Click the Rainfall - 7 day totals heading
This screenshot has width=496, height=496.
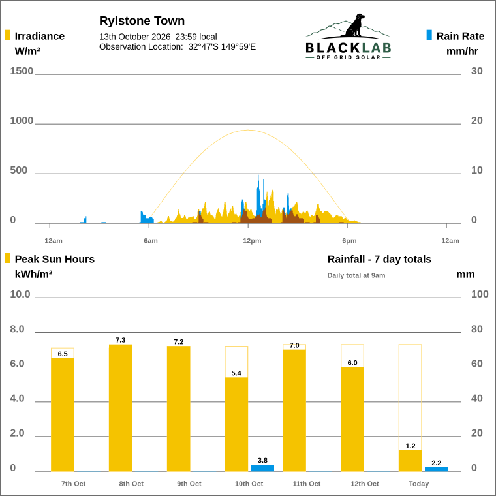(379, 259)
